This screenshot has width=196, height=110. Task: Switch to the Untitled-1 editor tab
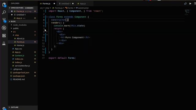point(66,4)
